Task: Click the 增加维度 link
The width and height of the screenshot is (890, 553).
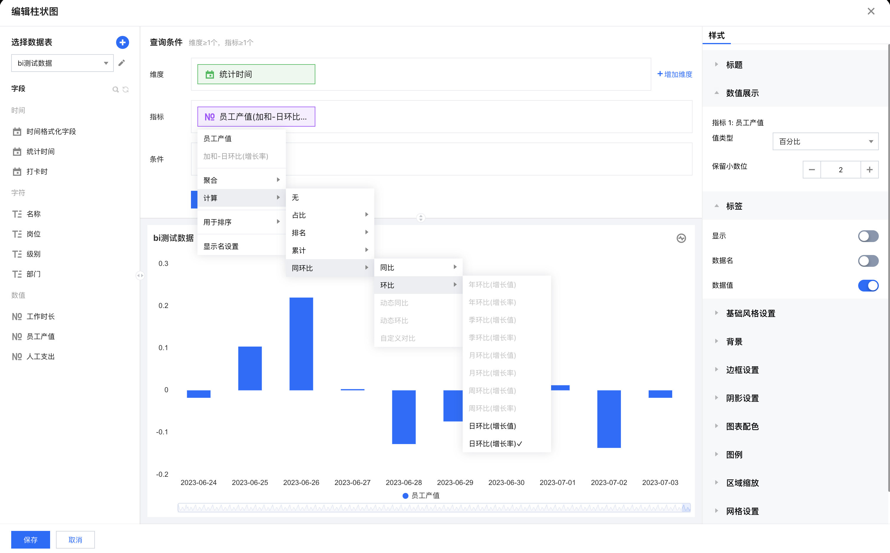Action: pyautogui.click(x=675, y=74)
